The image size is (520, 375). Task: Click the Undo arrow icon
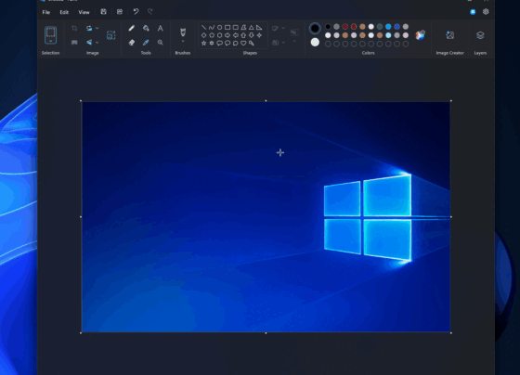tap(136, 12)
